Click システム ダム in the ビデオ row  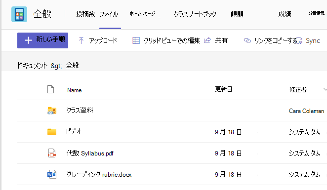coord(304,132)
